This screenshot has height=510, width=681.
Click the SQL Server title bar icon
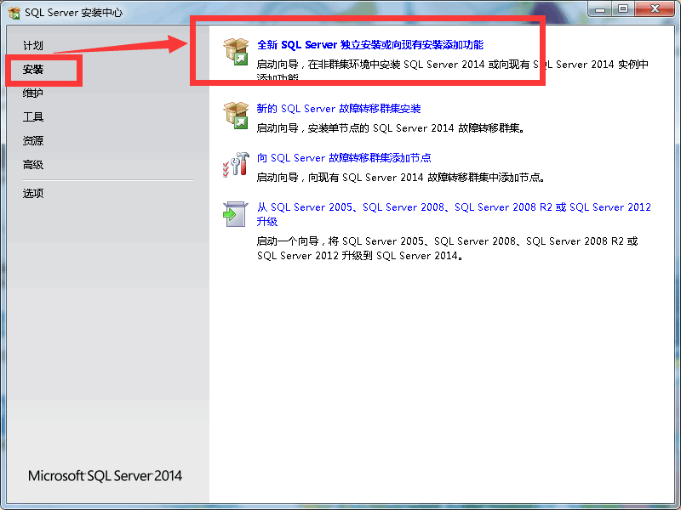[14, 13]
